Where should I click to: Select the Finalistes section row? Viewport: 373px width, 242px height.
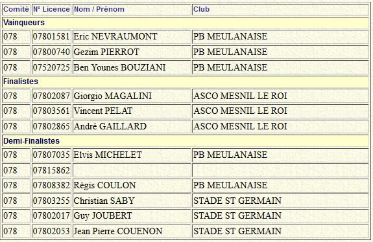tap(186, 82)
